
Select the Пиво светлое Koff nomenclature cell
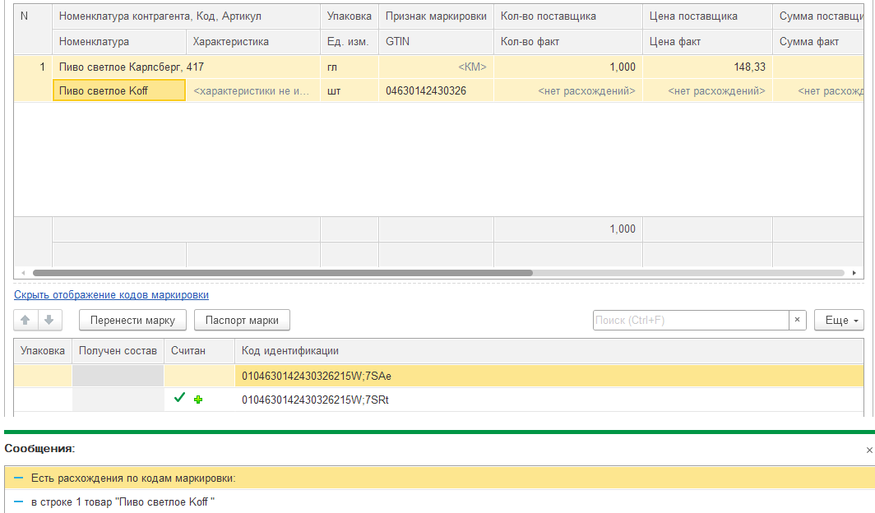point(118,90)
